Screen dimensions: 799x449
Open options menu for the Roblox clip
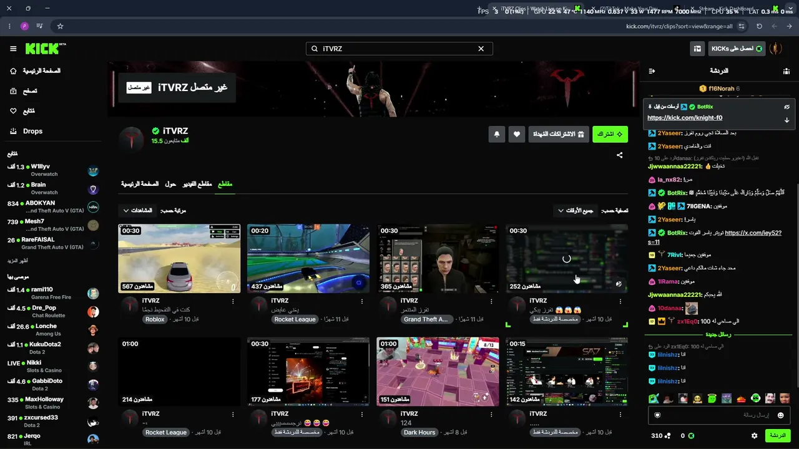pos(233,301)
